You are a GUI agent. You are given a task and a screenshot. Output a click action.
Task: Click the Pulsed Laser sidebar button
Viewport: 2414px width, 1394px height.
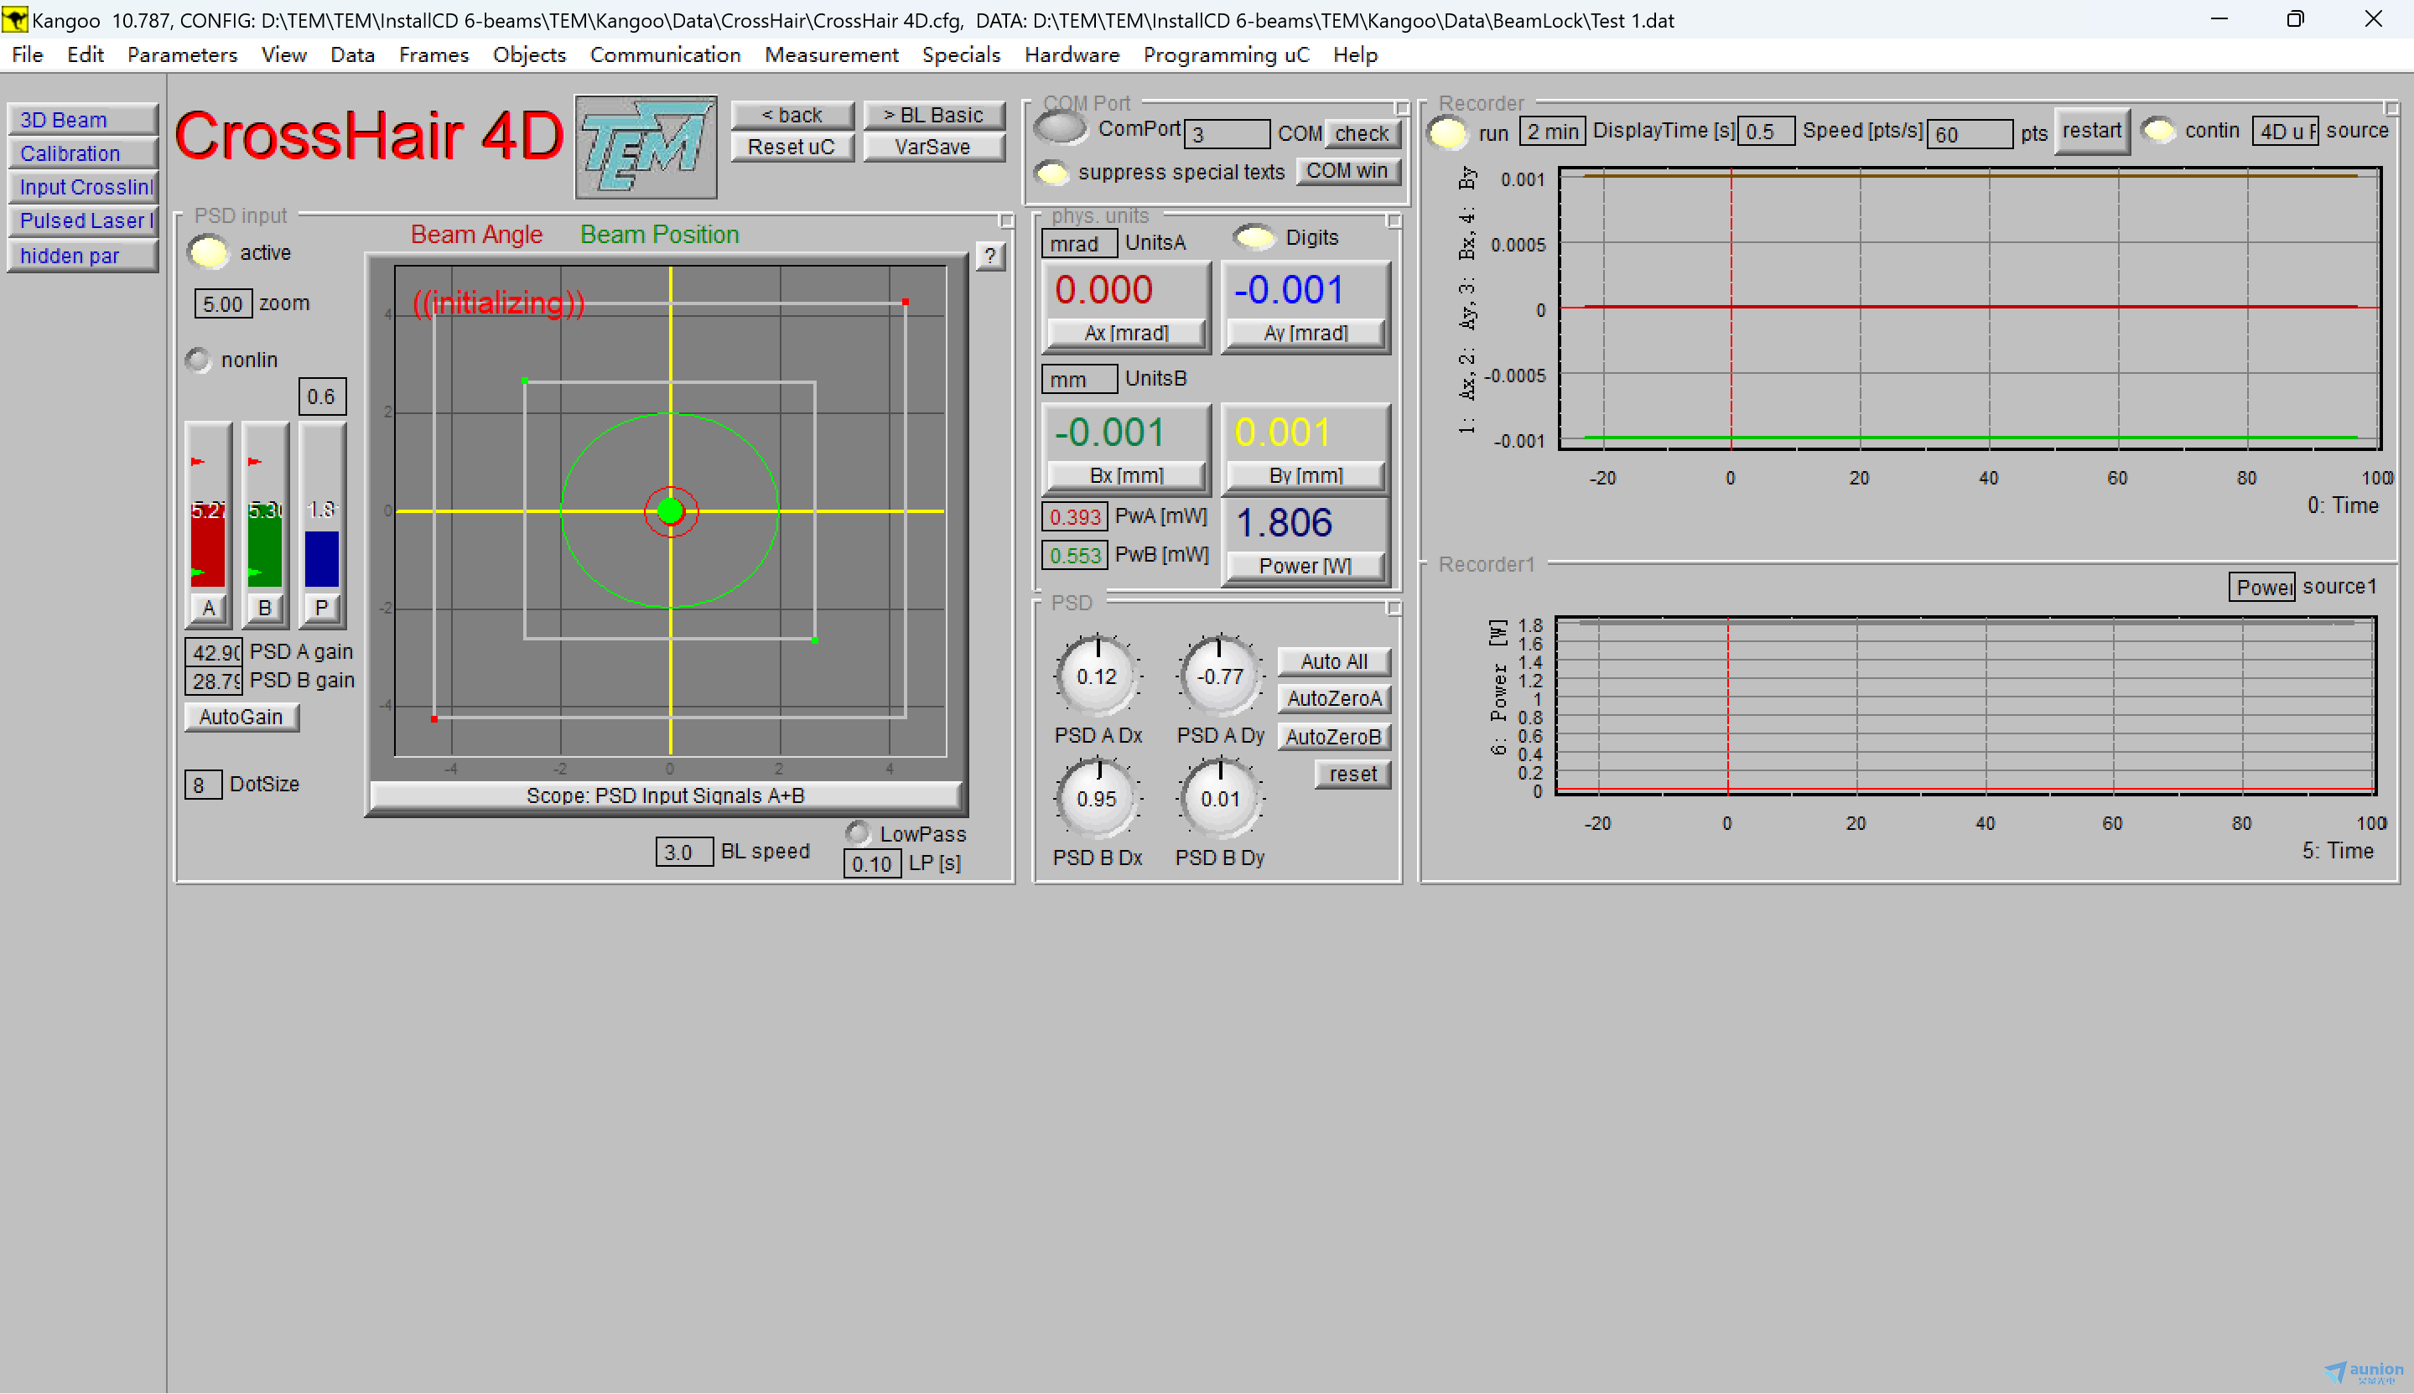coord(82,220)
